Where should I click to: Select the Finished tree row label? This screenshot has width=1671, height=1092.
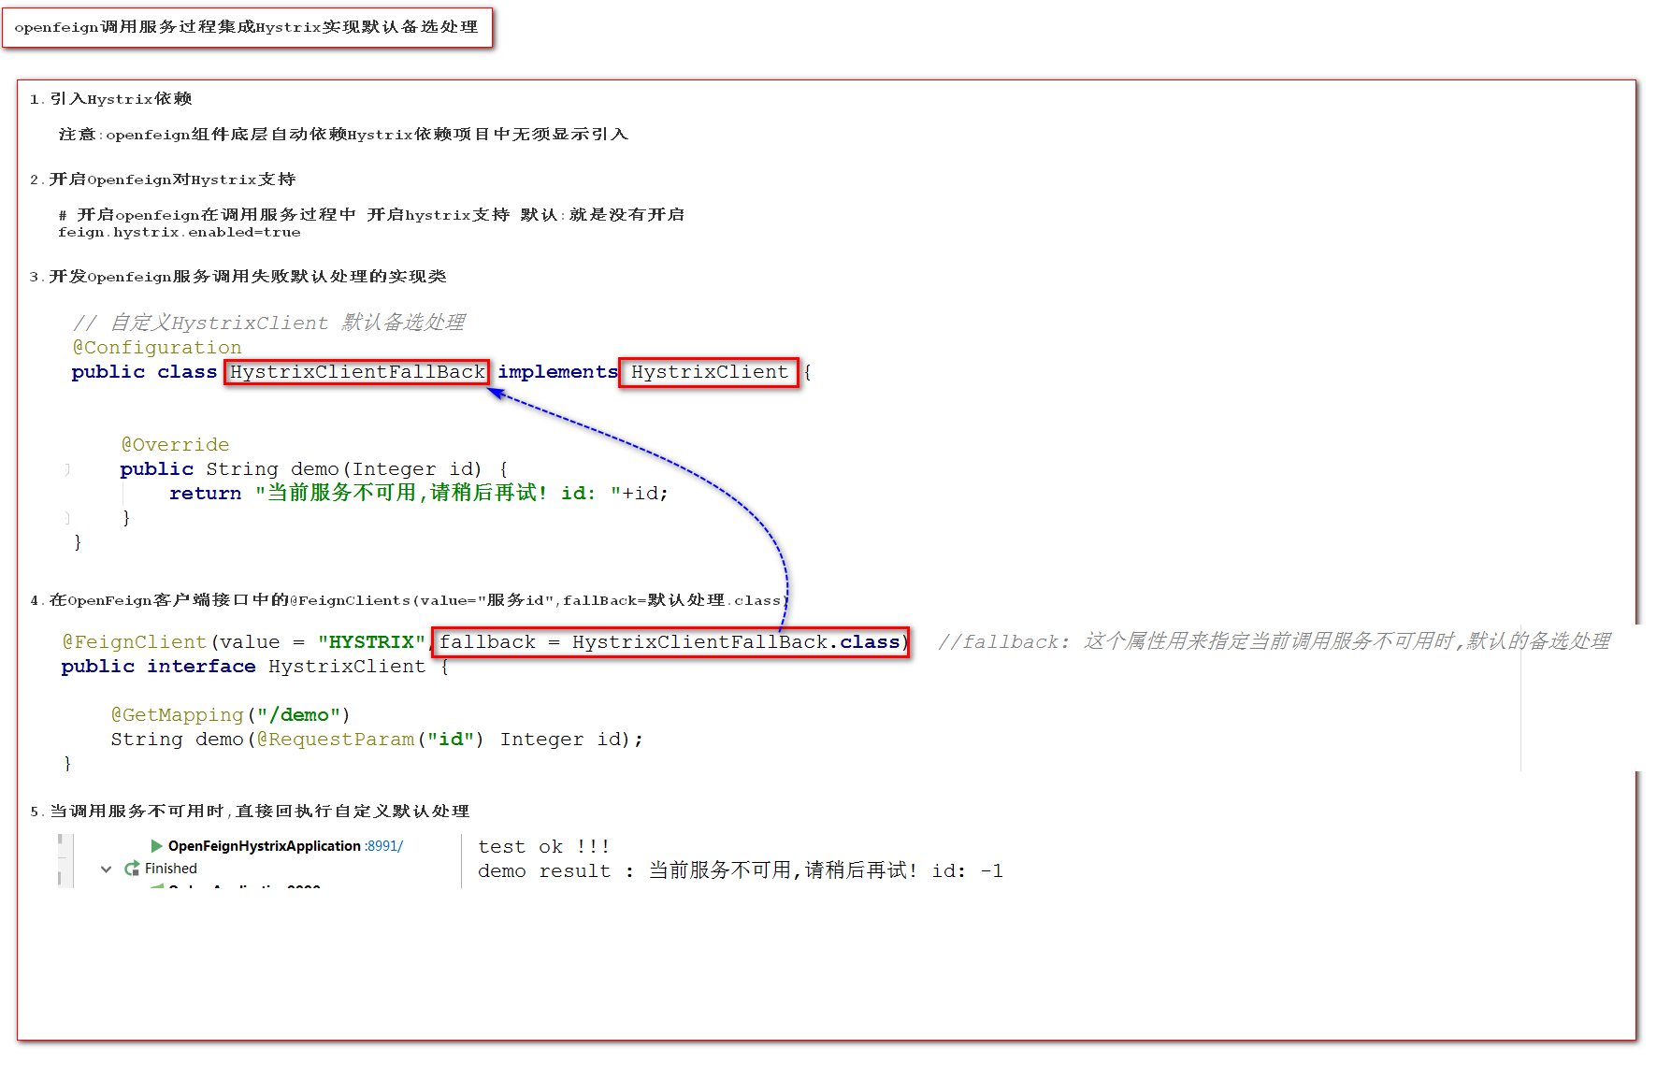click(171, 869)
